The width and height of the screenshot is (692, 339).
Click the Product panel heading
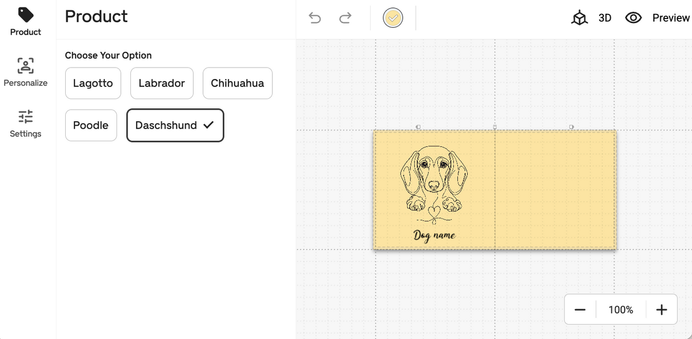[x=96, y=16]
